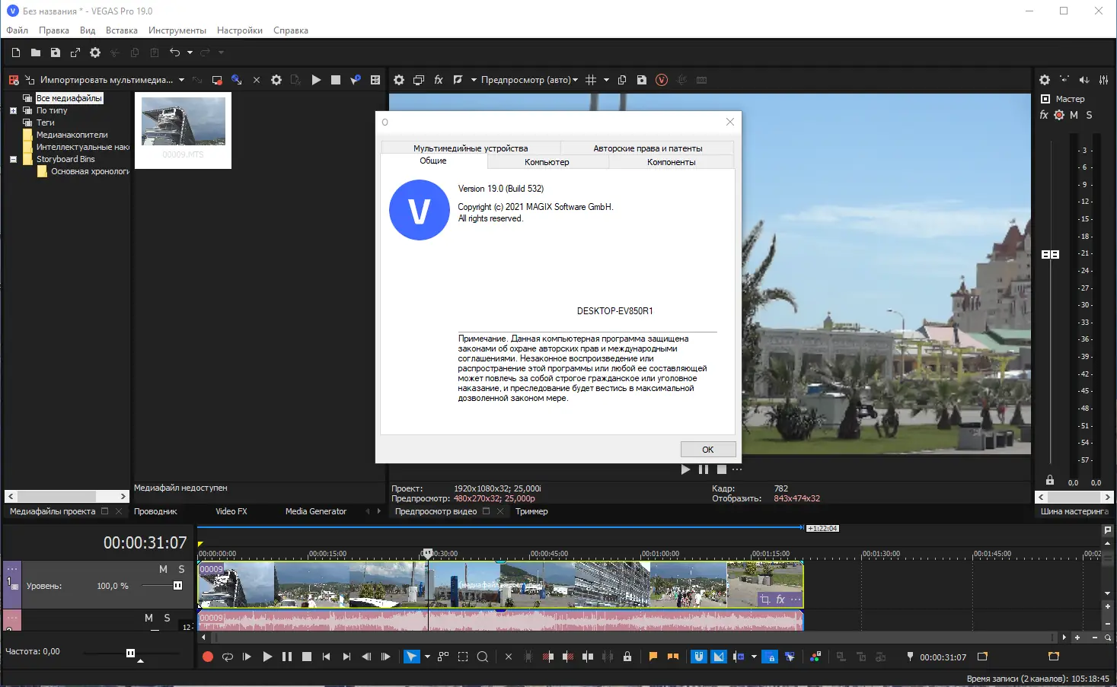Open preview on external monitor icon
1117x687 pixels.
pyautogui.click(x=419, y=80)
